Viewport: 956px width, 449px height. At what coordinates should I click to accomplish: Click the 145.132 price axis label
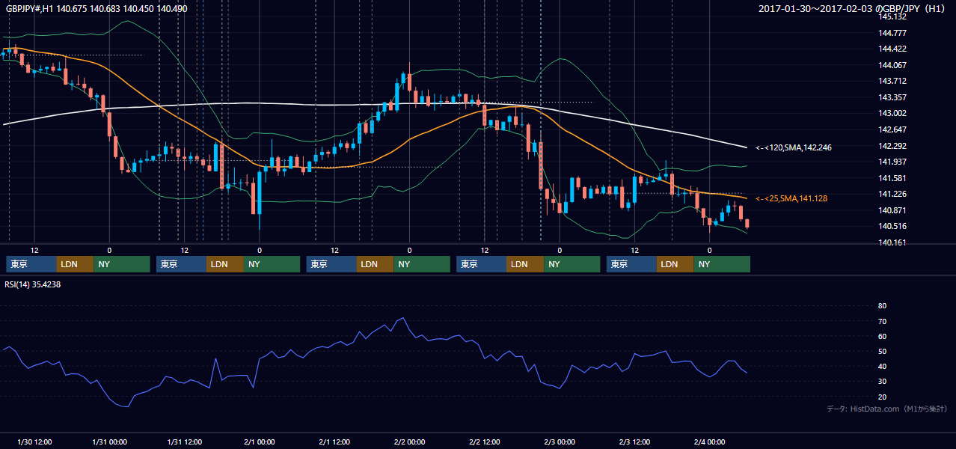(894, 16)
